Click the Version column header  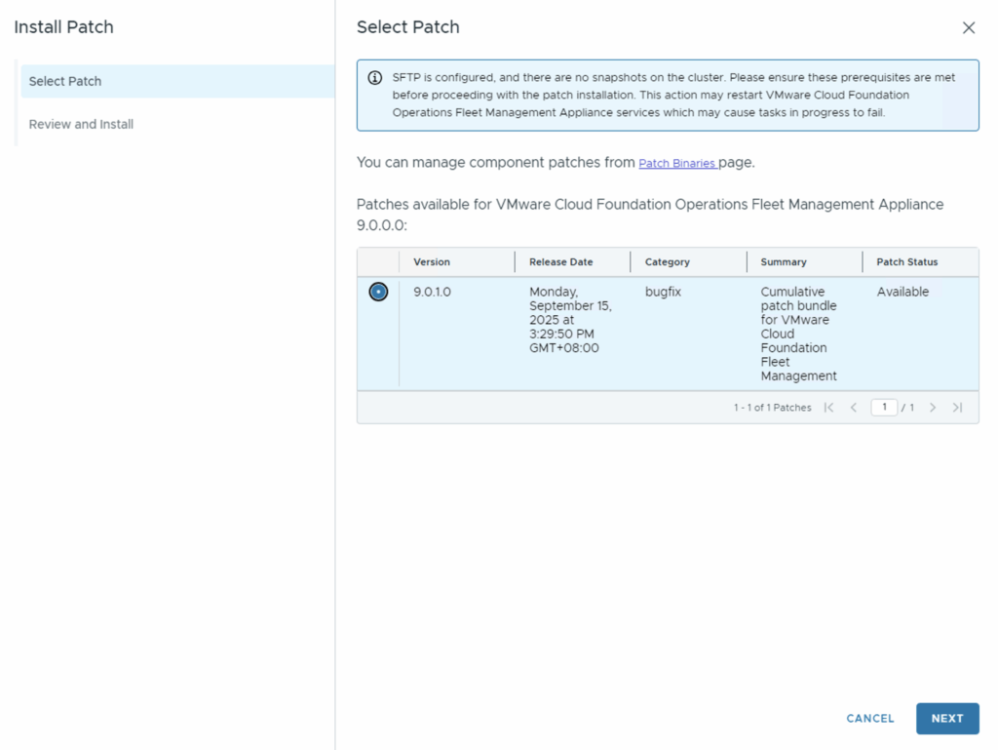(432, 262)
